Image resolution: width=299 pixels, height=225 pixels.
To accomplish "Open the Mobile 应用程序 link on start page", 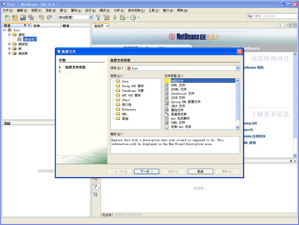I will click(x=254, y=136).
